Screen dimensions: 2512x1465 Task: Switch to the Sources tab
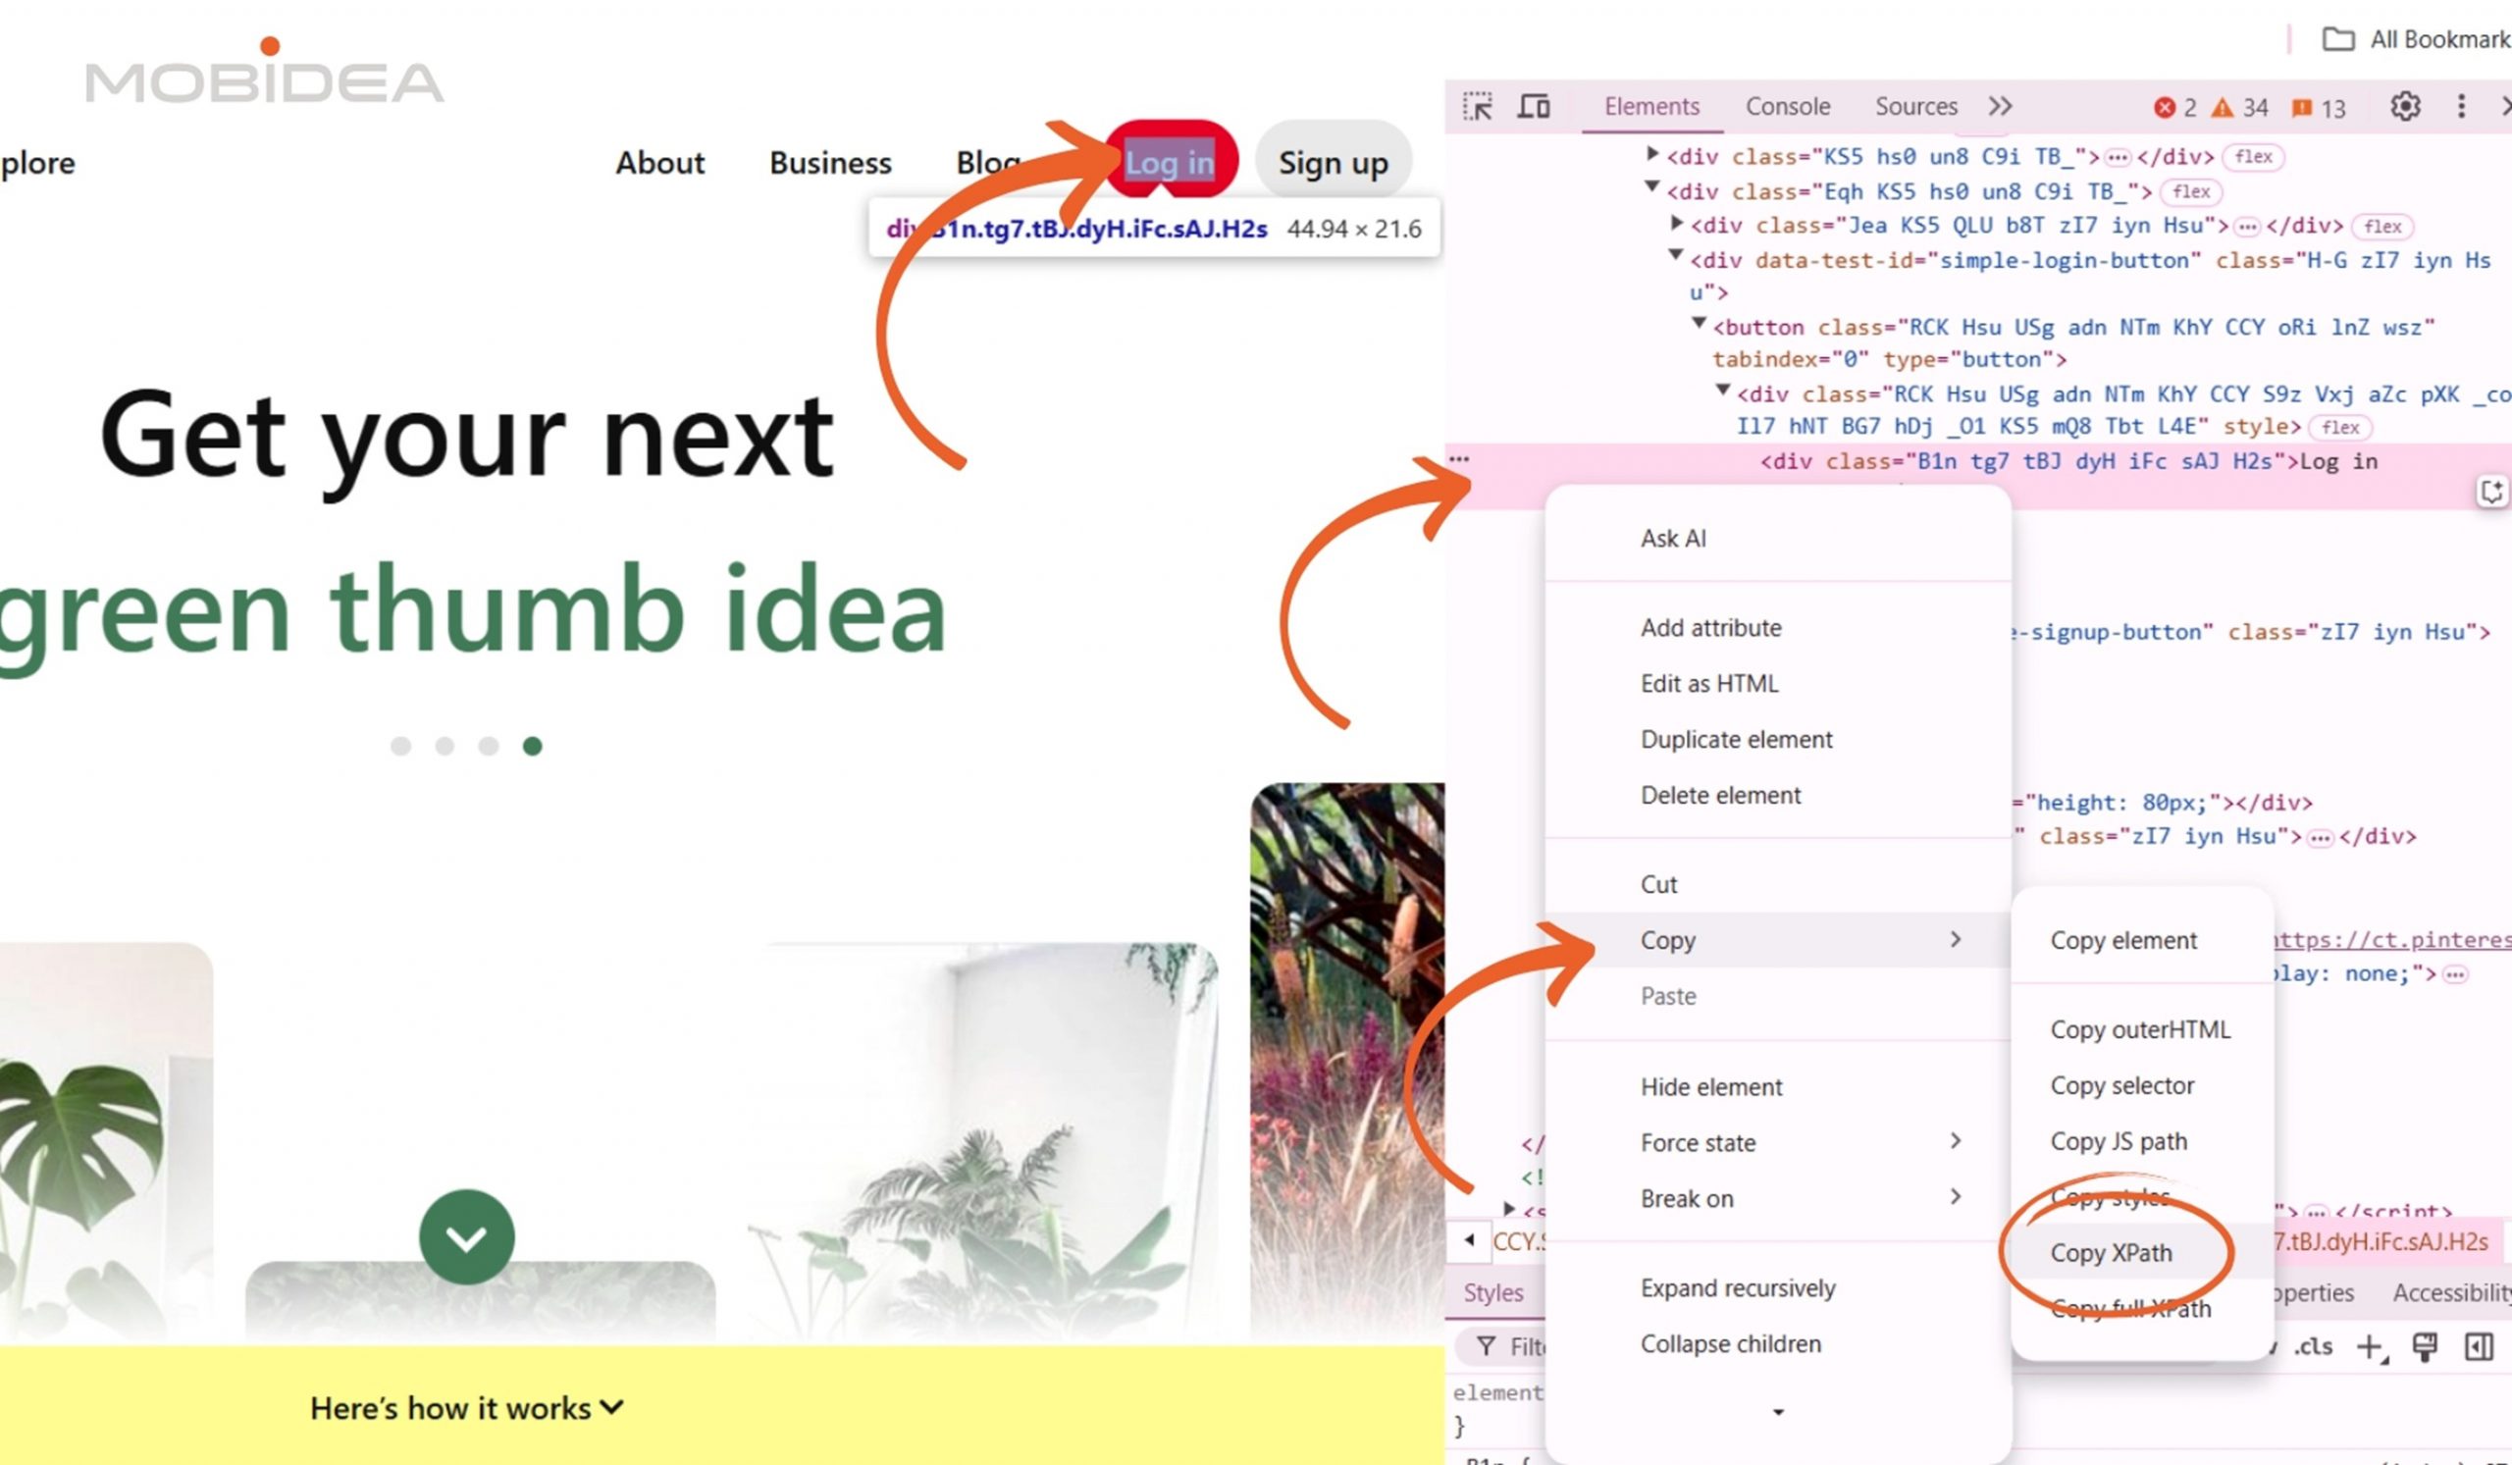1916,107
